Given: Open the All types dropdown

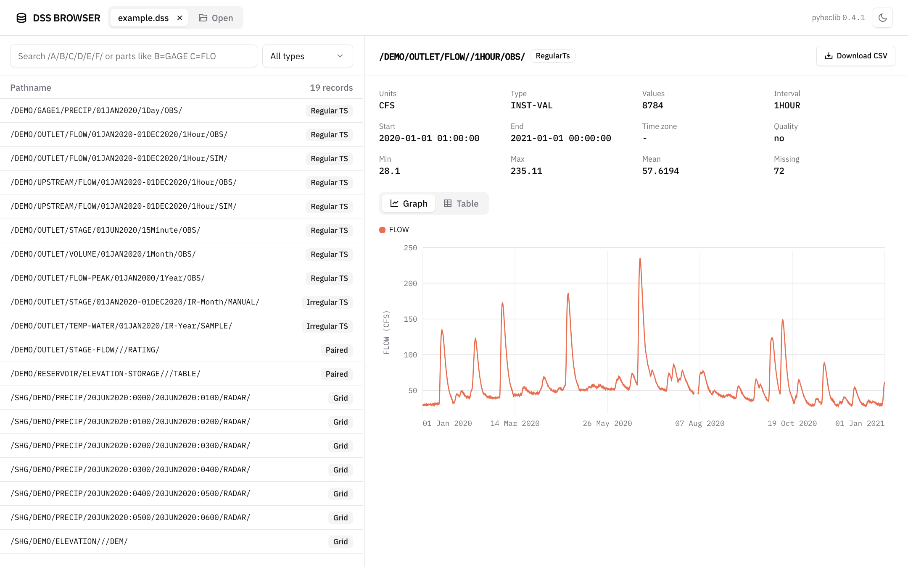Looking at the screenshot, I should point(307,56).
